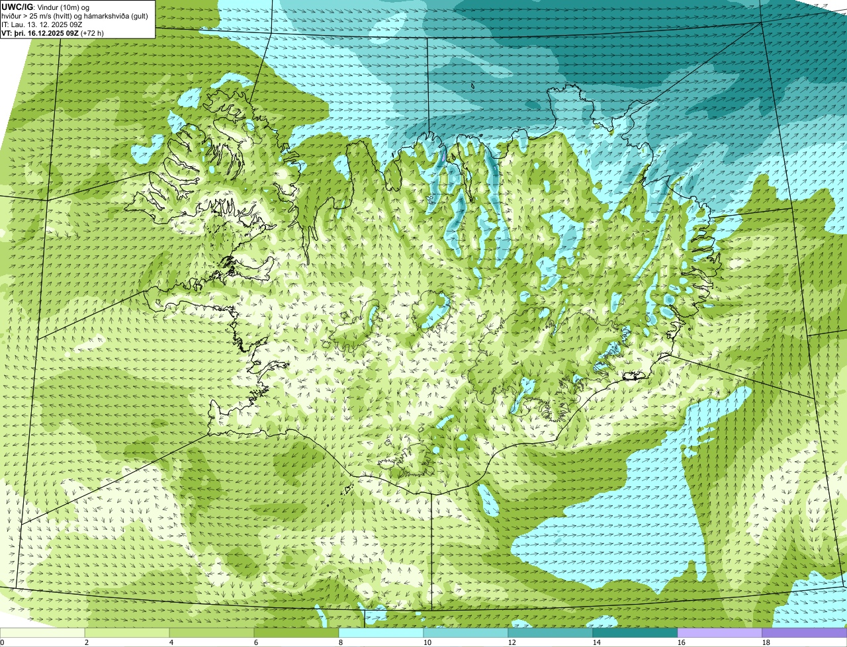Click the legend scale label '18'
The image size is (847, 647).
(x=766, y=642)
